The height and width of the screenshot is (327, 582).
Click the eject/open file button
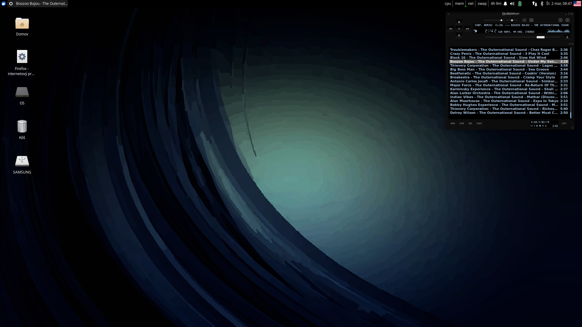click(567, 37)
